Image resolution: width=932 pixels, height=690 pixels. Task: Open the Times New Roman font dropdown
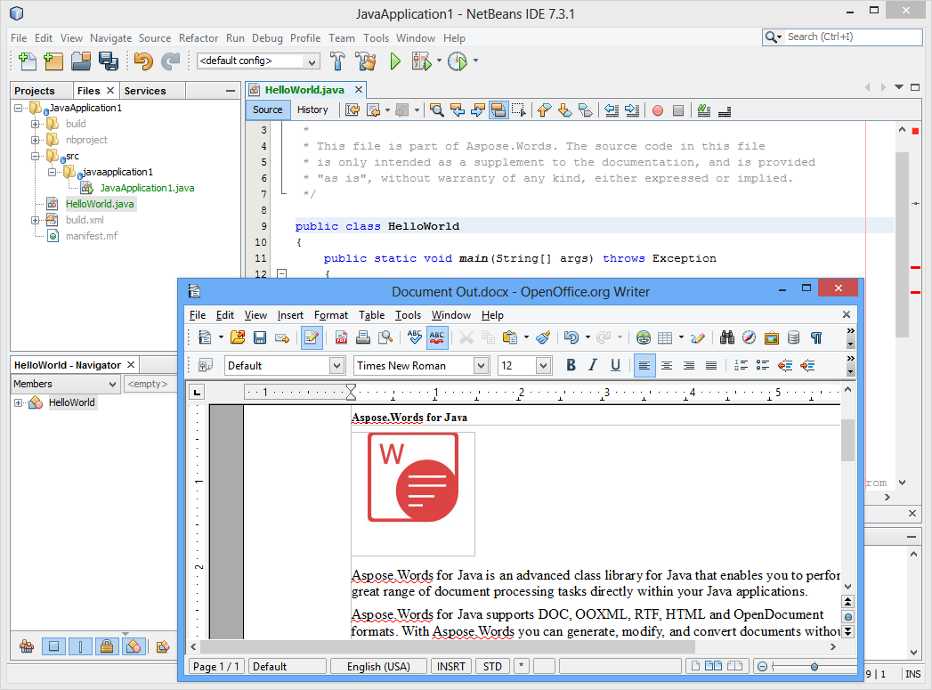[481, 365]
